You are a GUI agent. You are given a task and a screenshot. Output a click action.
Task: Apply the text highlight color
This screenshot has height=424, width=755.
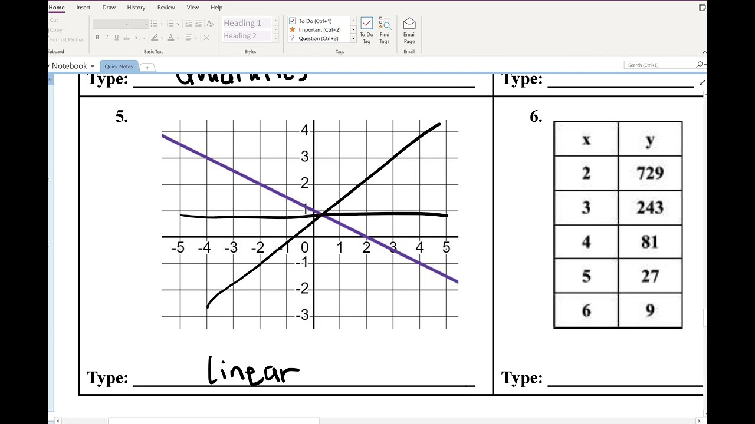click(155, 38)
